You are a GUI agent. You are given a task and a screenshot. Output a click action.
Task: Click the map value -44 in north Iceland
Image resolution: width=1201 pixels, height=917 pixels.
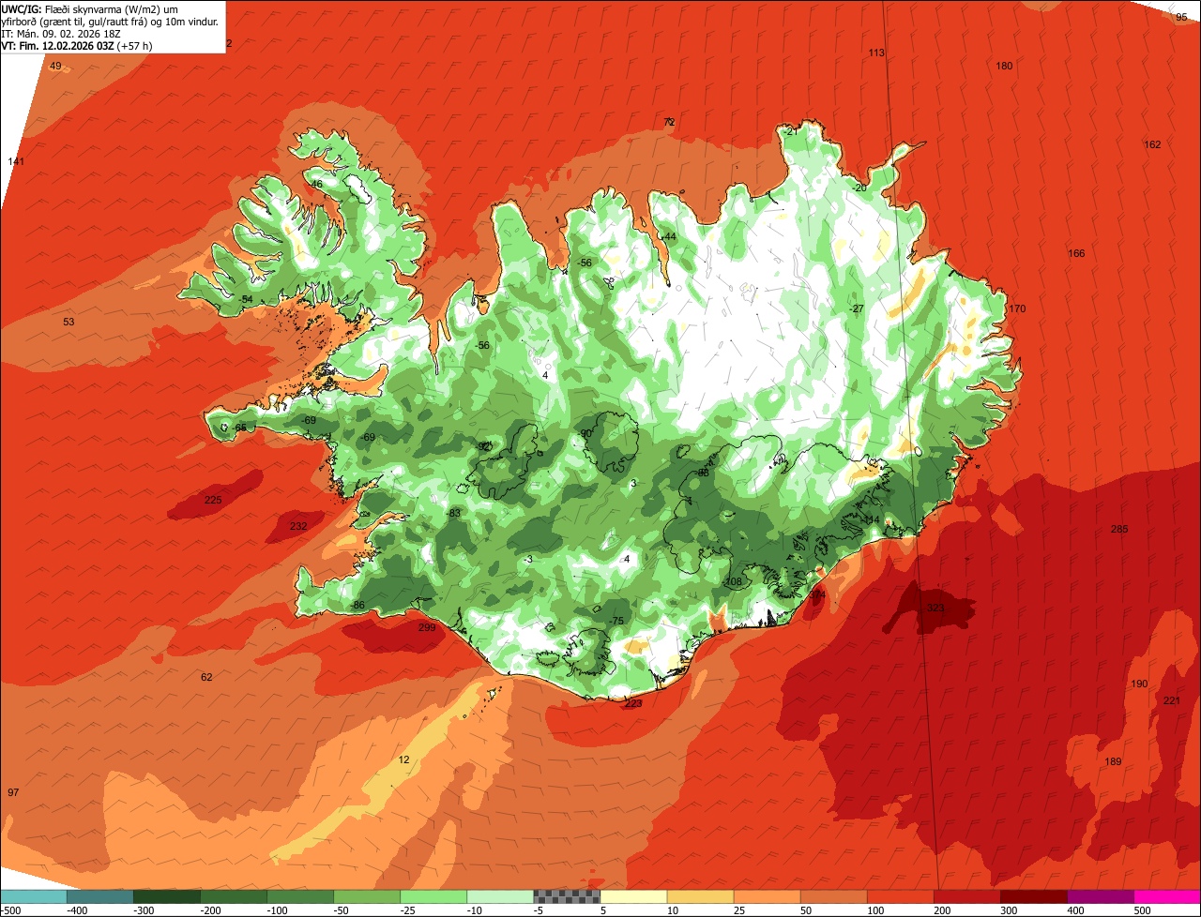(669, 236)
